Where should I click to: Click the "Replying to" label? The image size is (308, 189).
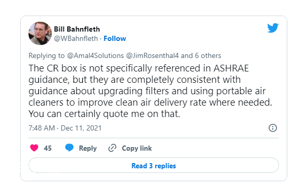[x=47, y=56]
